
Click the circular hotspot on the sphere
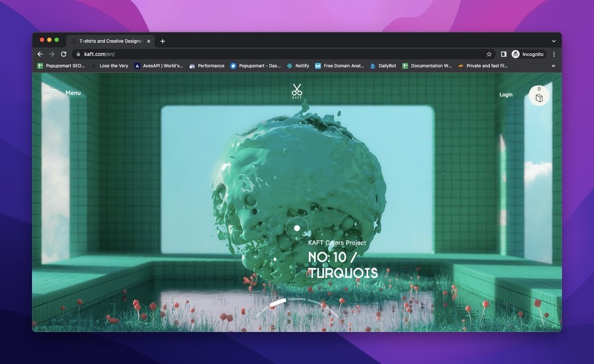click(x=297, y=228)
